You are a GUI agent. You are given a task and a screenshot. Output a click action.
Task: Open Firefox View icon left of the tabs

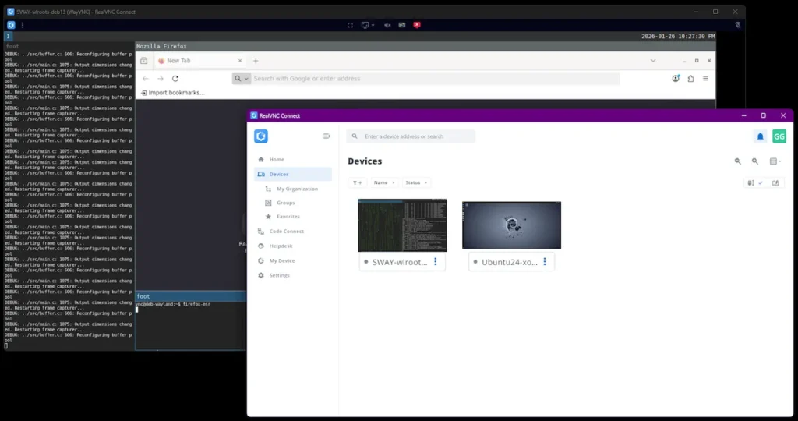(144, 61)
